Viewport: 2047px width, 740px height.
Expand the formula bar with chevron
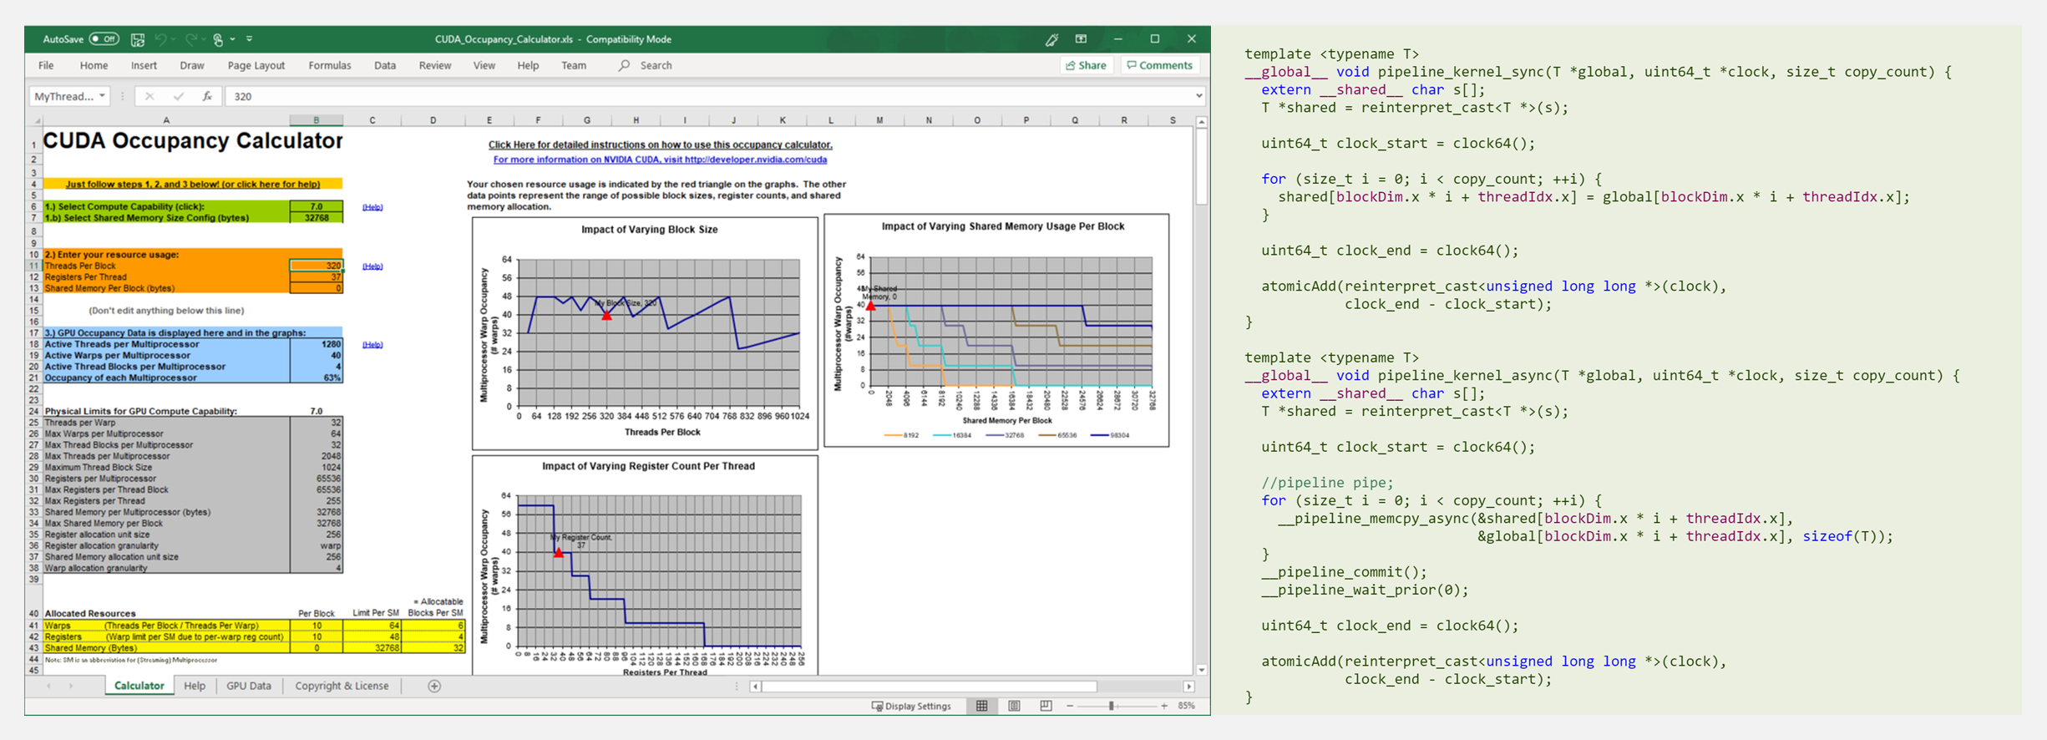pos(1199,96)
